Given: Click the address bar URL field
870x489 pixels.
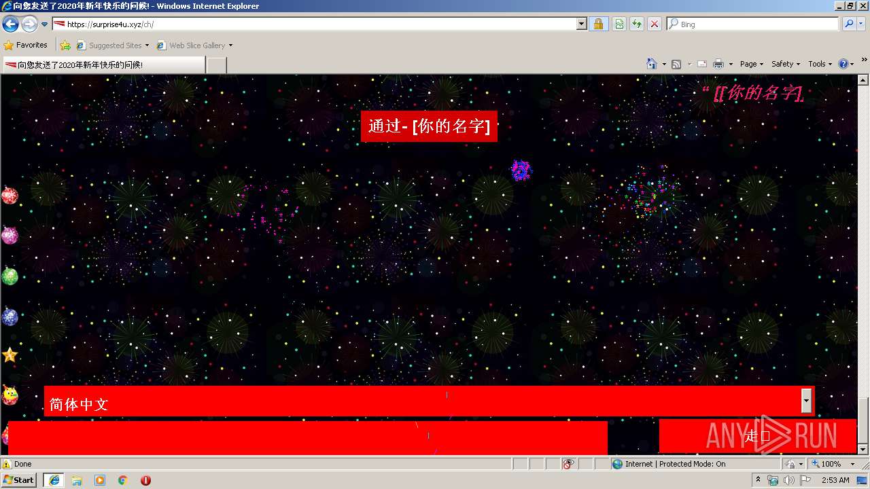Looking at the screenshot, I should coord(314,24).
